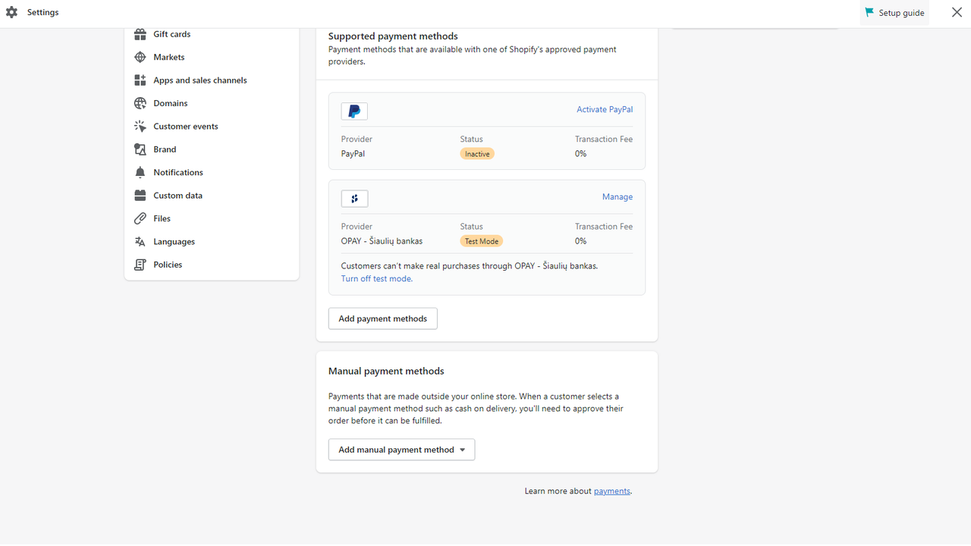Open the Setup guide button
971x546 pixels.
pos(894,13)
